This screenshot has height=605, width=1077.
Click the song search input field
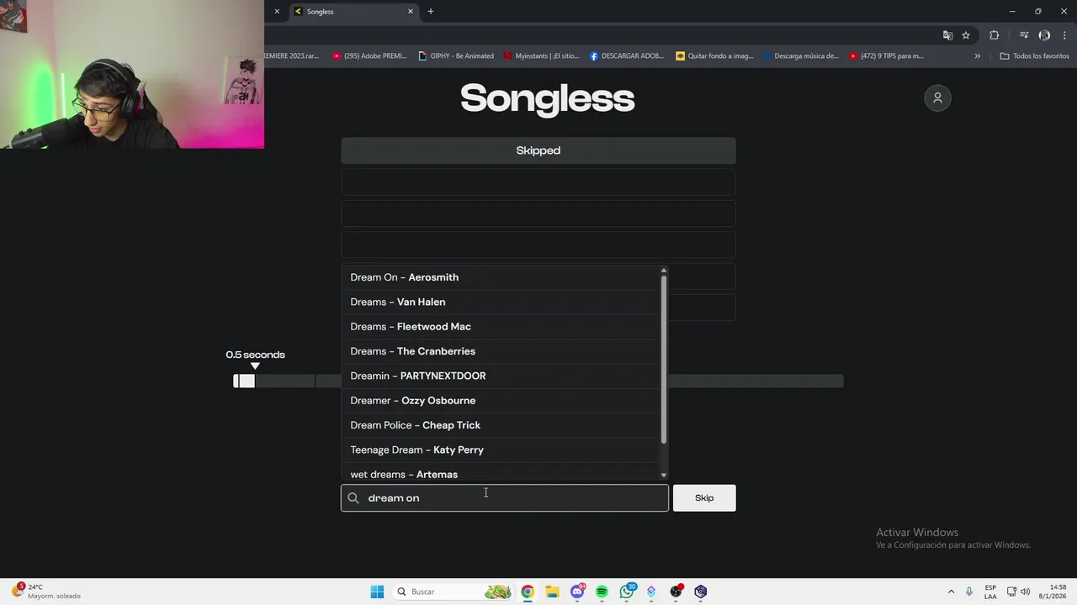coord(505,498)
